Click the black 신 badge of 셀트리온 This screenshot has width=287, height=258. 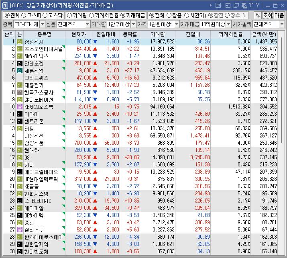(x=20, y=121)
